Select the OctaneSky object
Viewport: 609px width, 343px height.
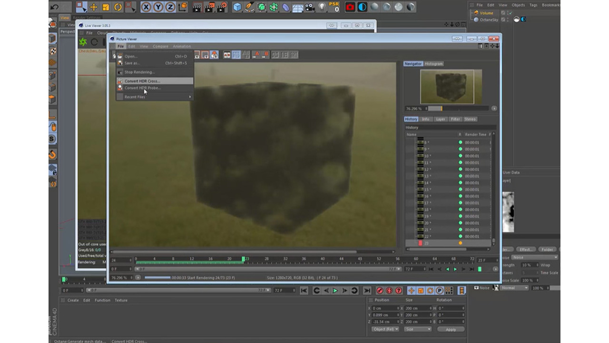(489, 20)
